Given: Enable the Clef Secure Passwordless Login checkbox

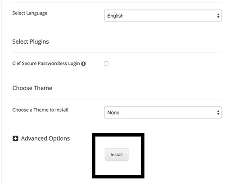Looking at the screenshot, I should [106, 64].
